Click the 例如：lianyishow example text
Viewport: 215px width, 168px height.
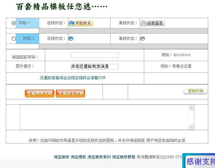point(176,55)
